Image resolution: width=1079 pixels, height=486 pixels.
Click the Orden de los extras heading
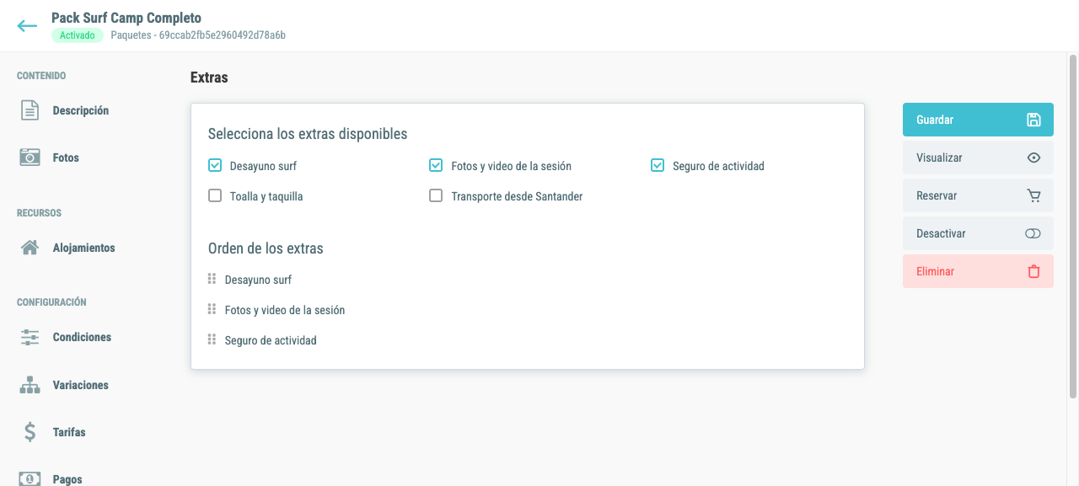pos(266,248)
